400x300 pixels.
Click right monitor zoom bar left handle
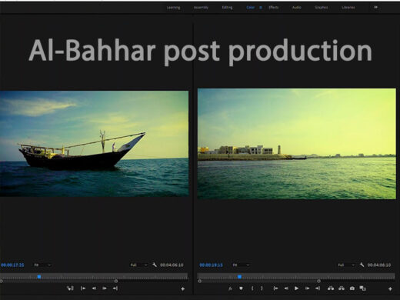click(199, 281)
